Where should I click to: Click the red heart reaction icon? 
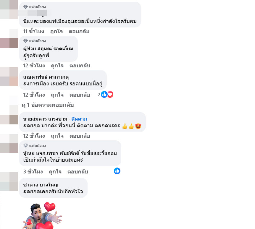110,94
